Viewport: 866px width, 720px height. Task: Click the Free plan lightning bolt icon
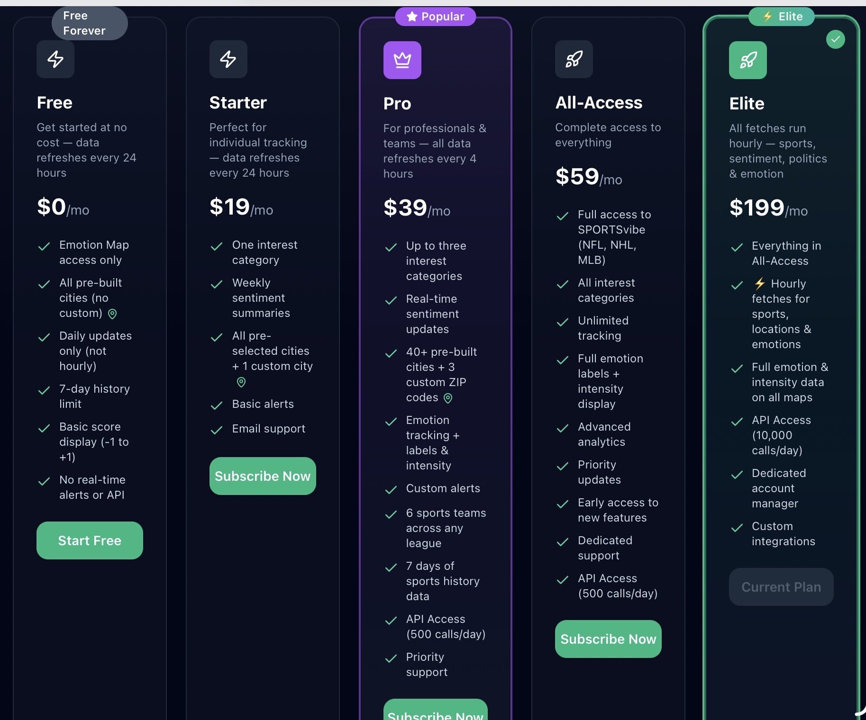point(55,59)
